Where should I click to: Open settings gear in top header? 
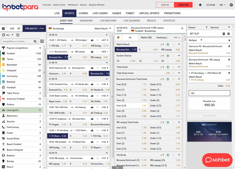tap(231, 5)
